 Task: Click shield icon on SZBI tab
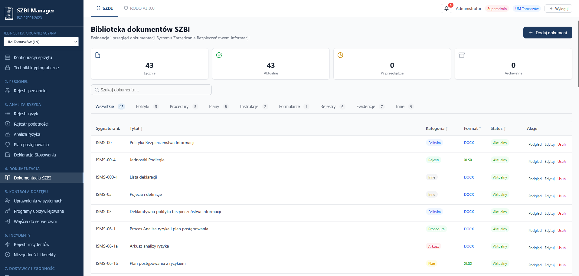point(98,8)
